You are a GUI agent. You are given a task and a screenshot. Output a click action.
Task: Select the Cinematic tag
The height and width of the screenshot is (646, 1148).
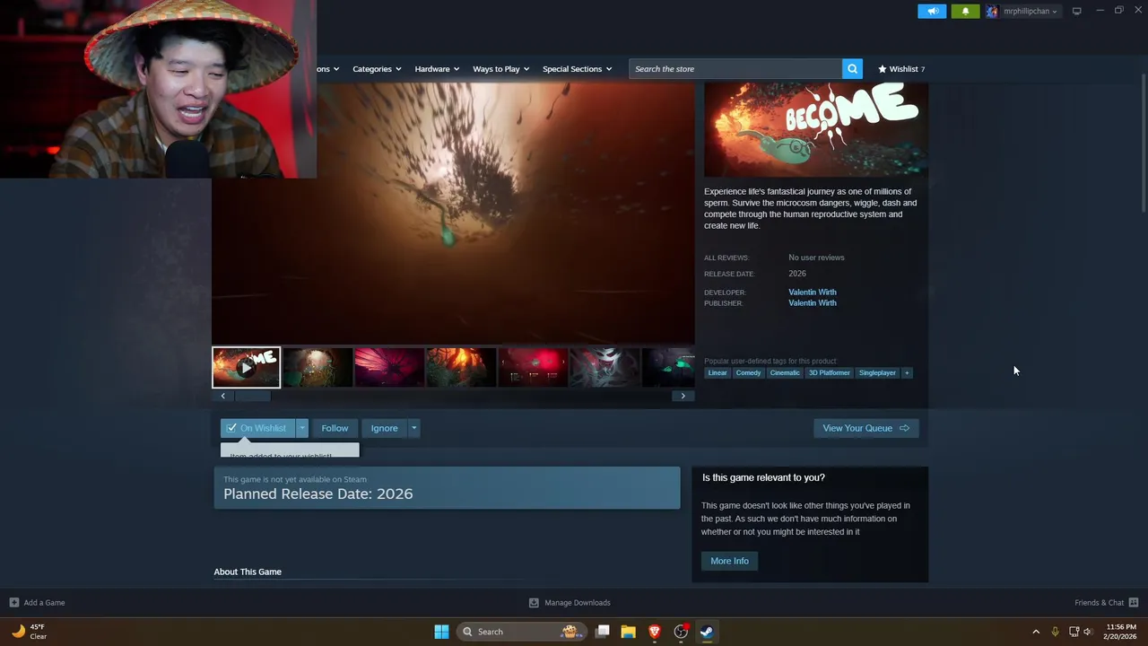pos(785,372)
